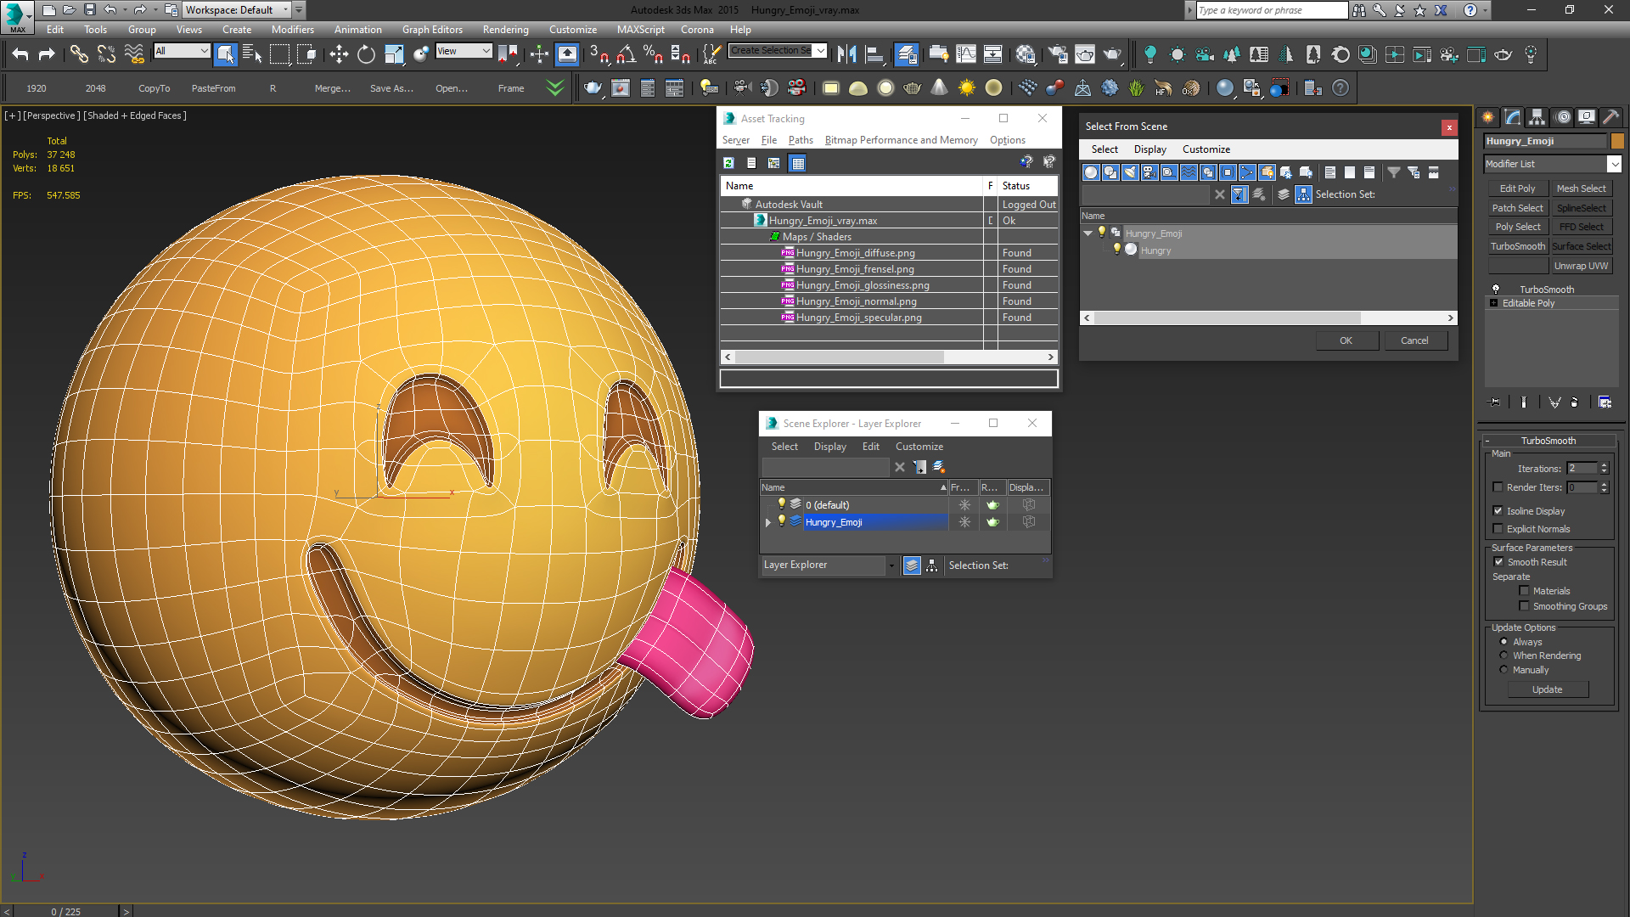Open the Modifiers menu
Viewport: 1630px width, 917px height.
pyautogui.click(x=292, y=30)
